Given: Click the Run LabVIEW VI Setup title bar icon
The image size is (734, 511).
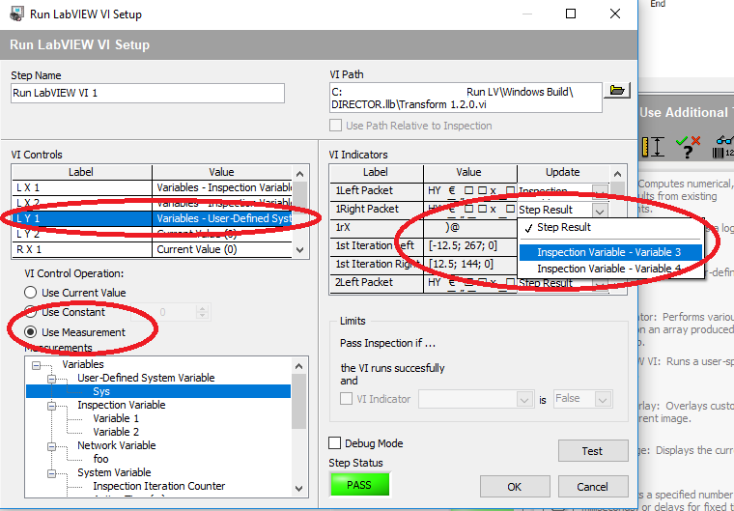Looking at the screenshot, I should (16, 14).
